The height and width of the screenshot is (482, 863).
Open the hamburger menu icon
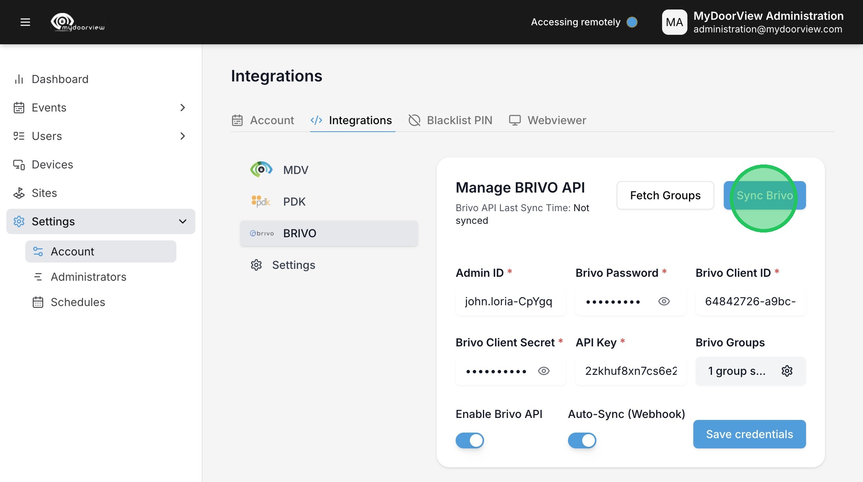point(25,22)
